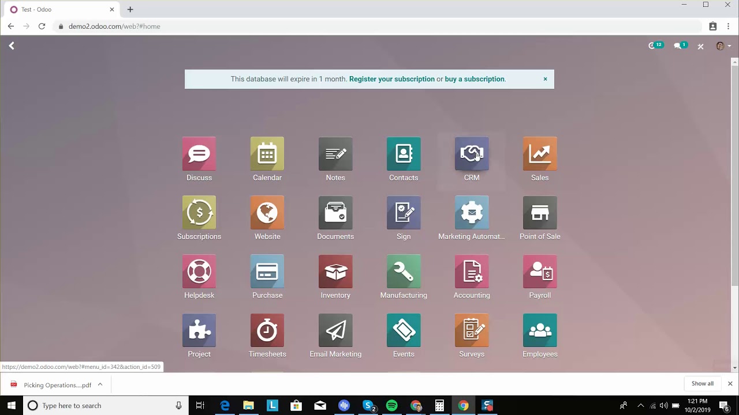Launch the Documents app
The height and width of the screenshot is (415, 739).
point(335,213)
